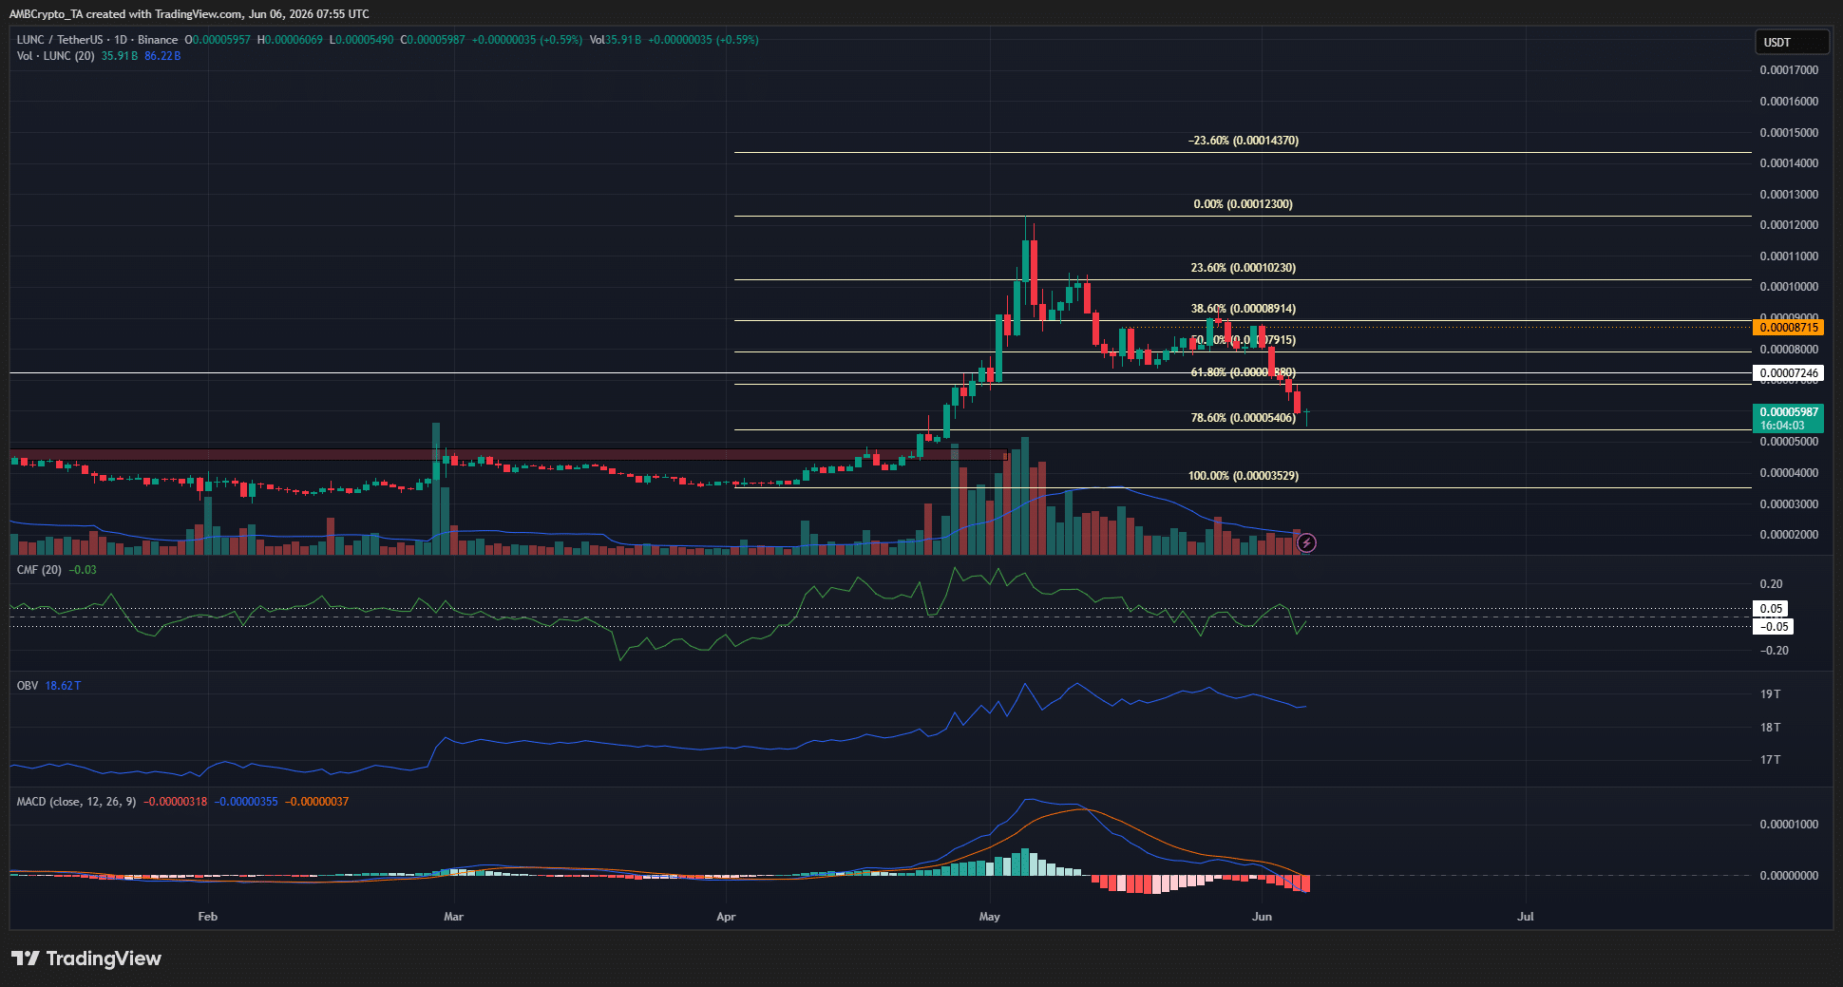The width and height of the screenshot is (1843, 987).
Task: Select the LUNC / TetherUS symbol title
Action: click(60, 40)
